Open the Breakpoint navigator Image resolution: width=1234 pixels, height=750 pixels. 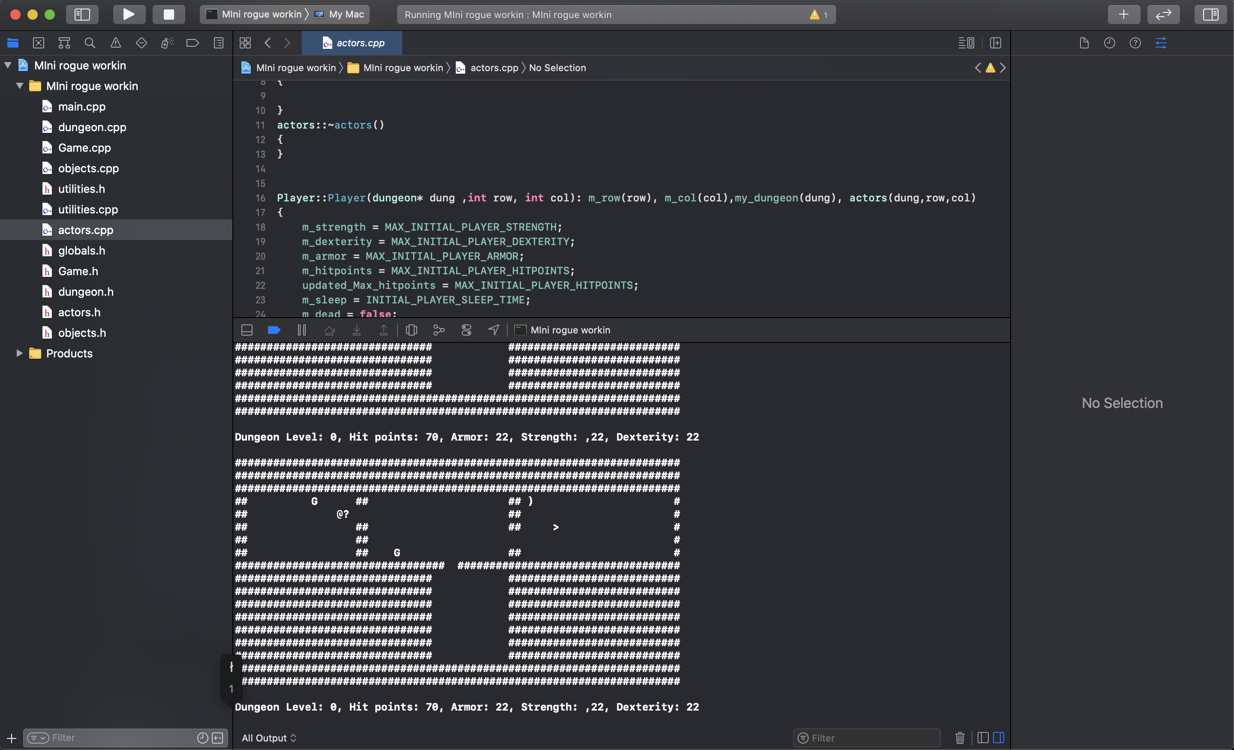193,43
